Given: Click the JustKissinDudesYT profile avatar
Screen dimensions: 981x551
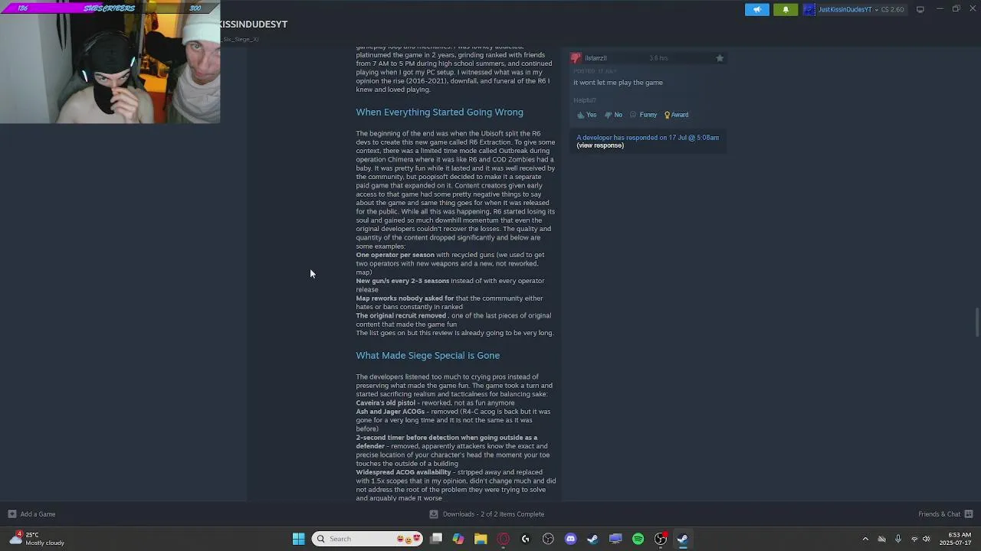Looking at the screenshot, I should tap(809, 9).
